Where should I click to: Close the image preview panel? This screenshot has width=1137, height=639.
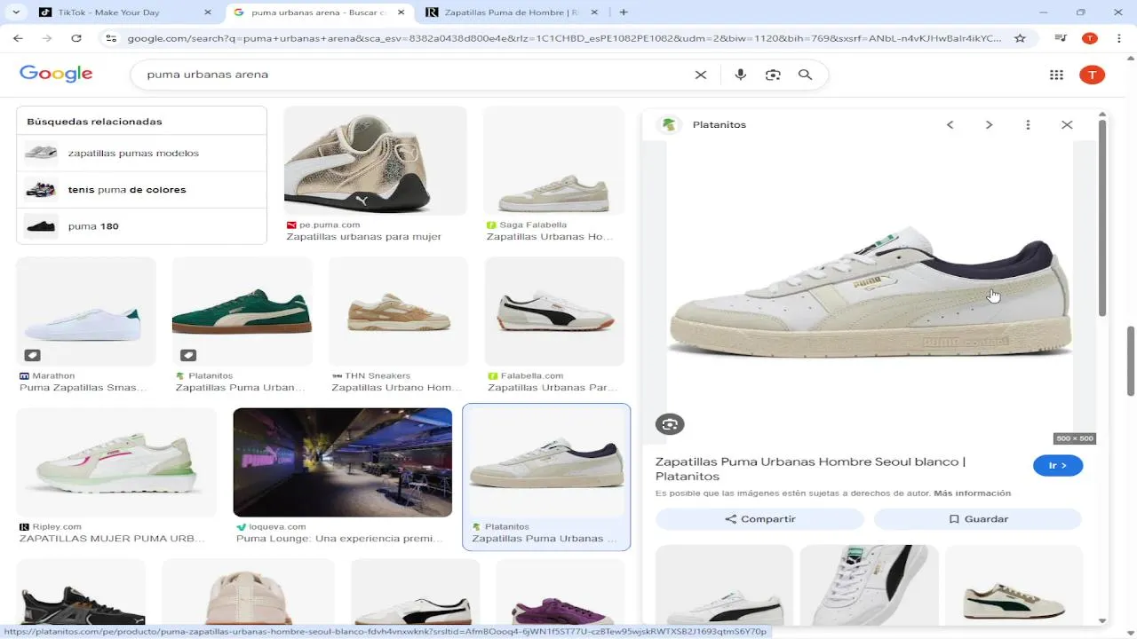[1067, 125]
